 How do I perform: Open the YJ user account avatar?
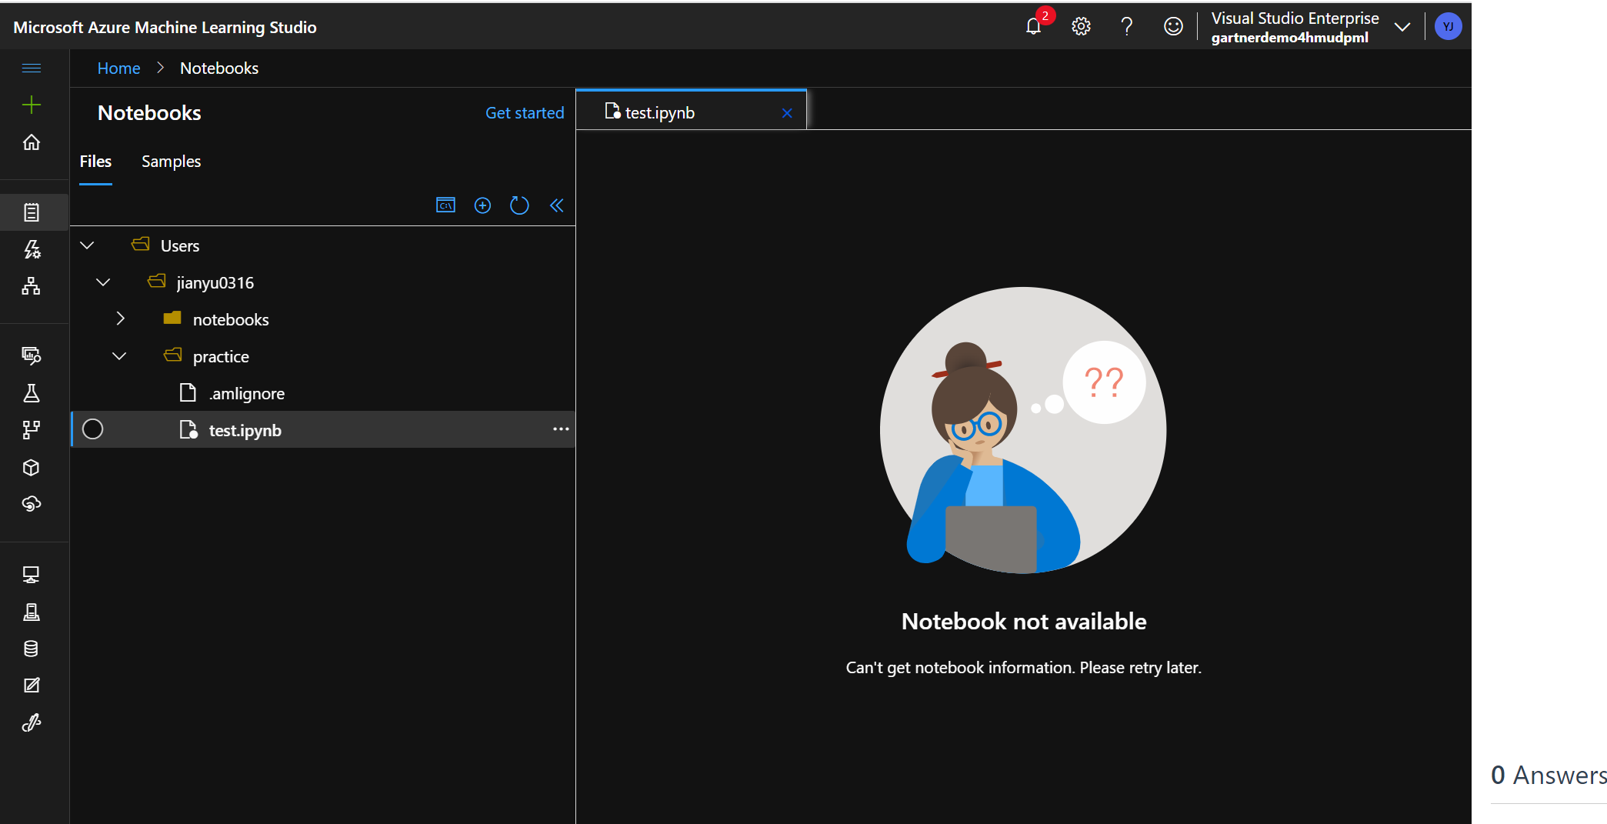(x=1449, y=26)
